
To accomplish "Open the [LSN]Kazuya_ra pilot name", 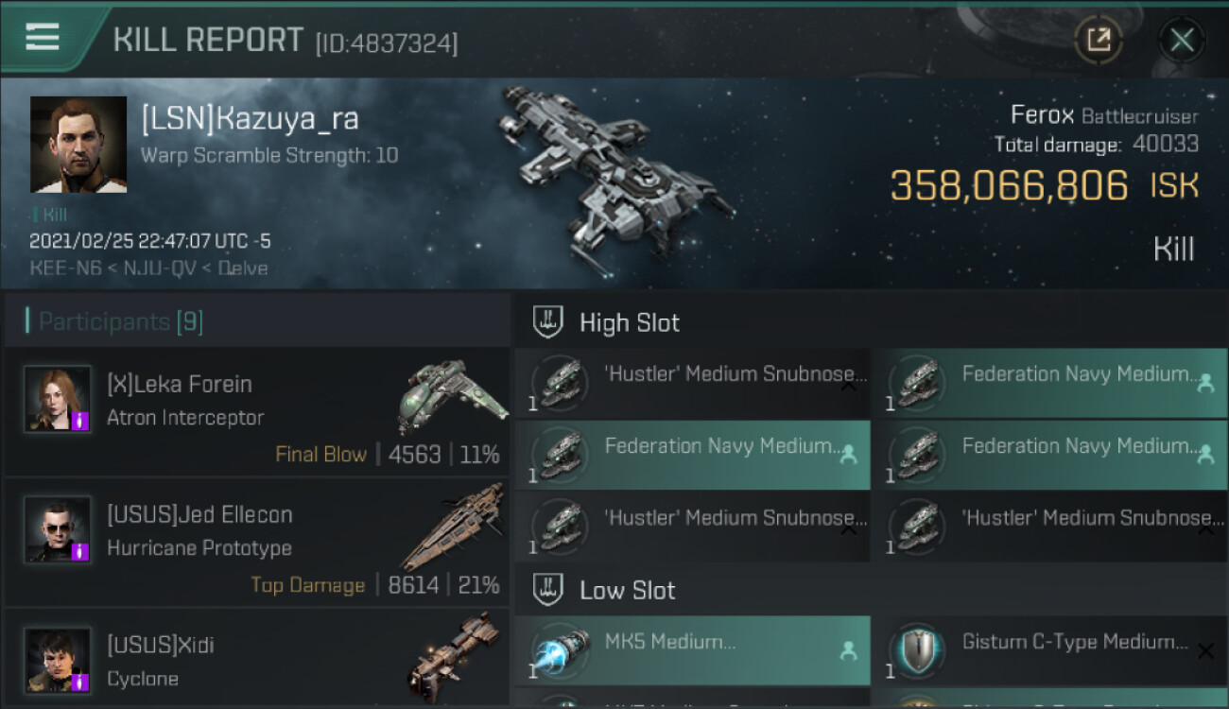I will click(x=250, y=119).
